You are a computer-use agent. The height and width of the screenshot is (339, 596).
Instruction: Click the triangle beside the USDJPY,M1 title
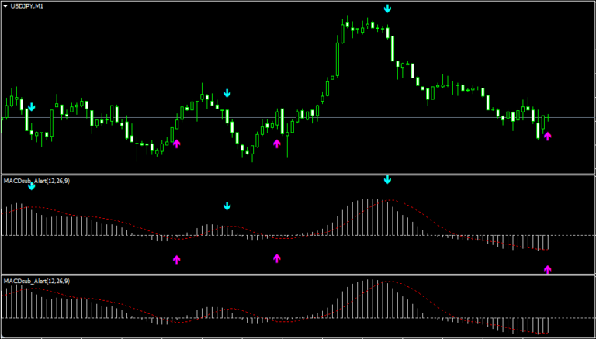6,6
